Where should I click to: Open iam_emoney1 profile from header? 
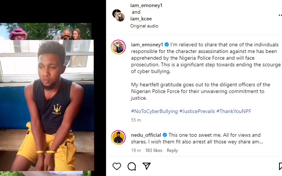click(146, 6)
